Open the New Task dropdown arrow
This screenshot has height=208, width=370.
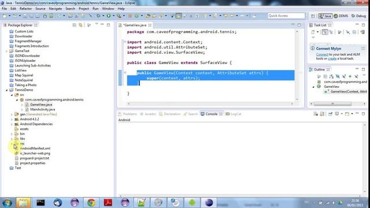[x=317, y=32]
